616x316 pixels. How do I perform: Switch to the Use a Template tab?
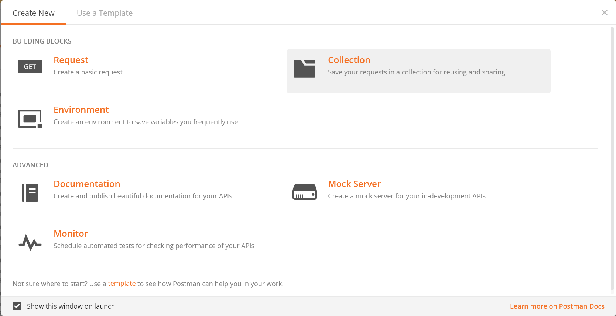(x=105, y=13)
